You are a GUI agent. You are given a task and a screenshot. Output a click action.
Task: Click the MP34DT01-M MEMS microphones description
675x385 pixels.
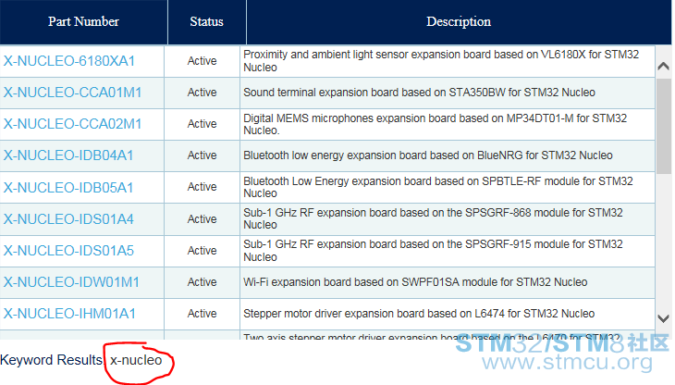[435, 124]
